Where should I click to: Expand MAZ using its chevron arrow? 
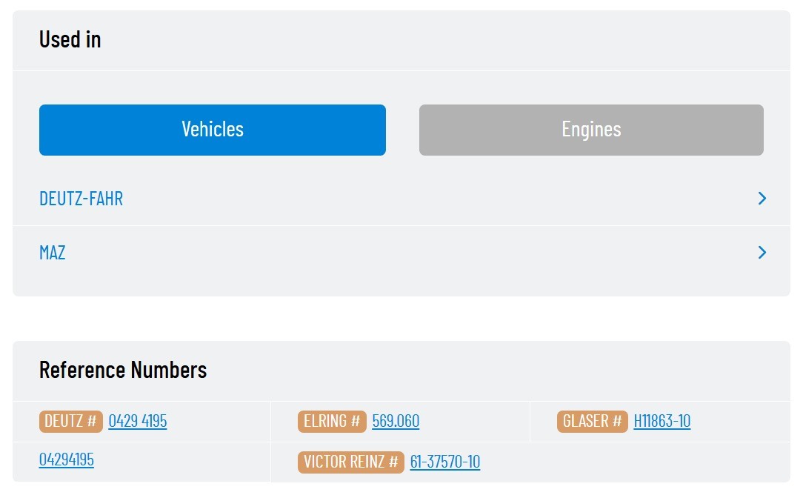pos(762,252)
